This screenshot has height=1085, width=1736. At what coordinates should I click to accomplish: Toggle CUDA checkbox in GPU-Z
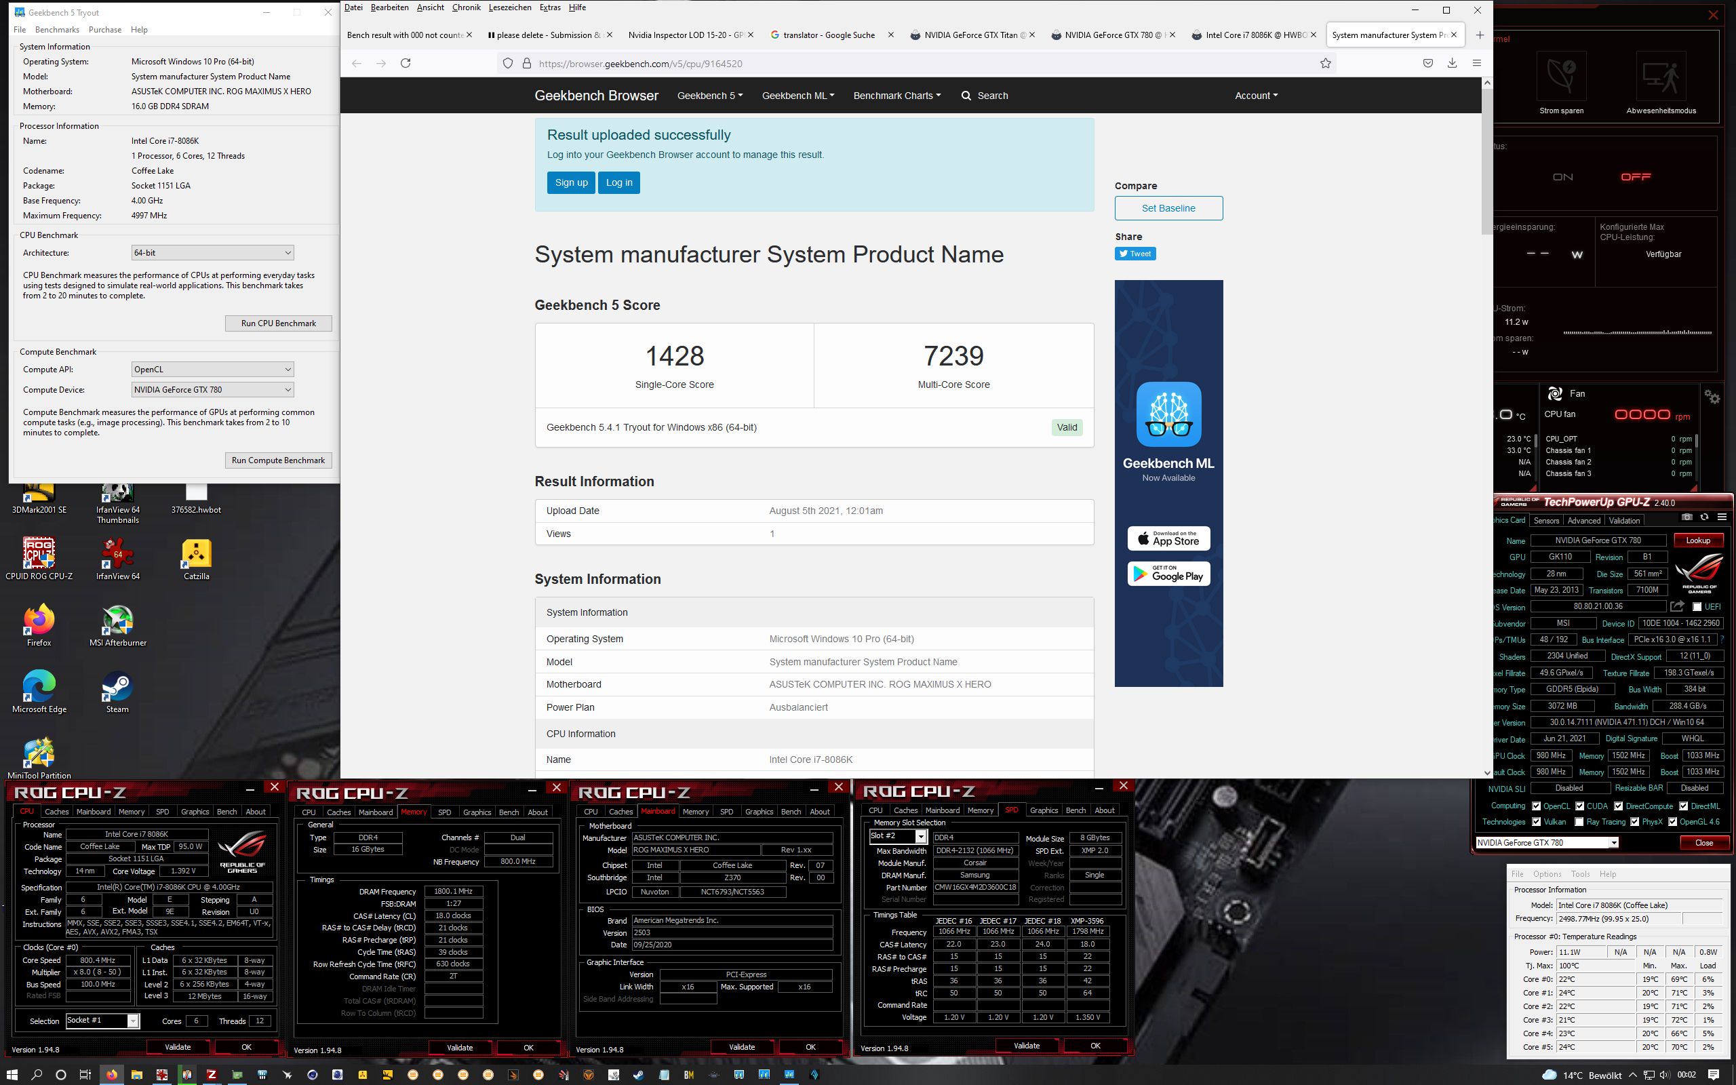(1579, 806)
